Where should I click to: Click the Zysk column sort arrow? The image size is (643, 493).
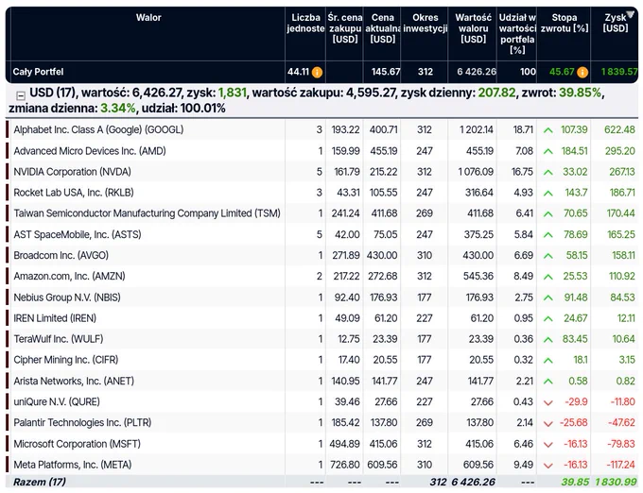pos(631,14)
